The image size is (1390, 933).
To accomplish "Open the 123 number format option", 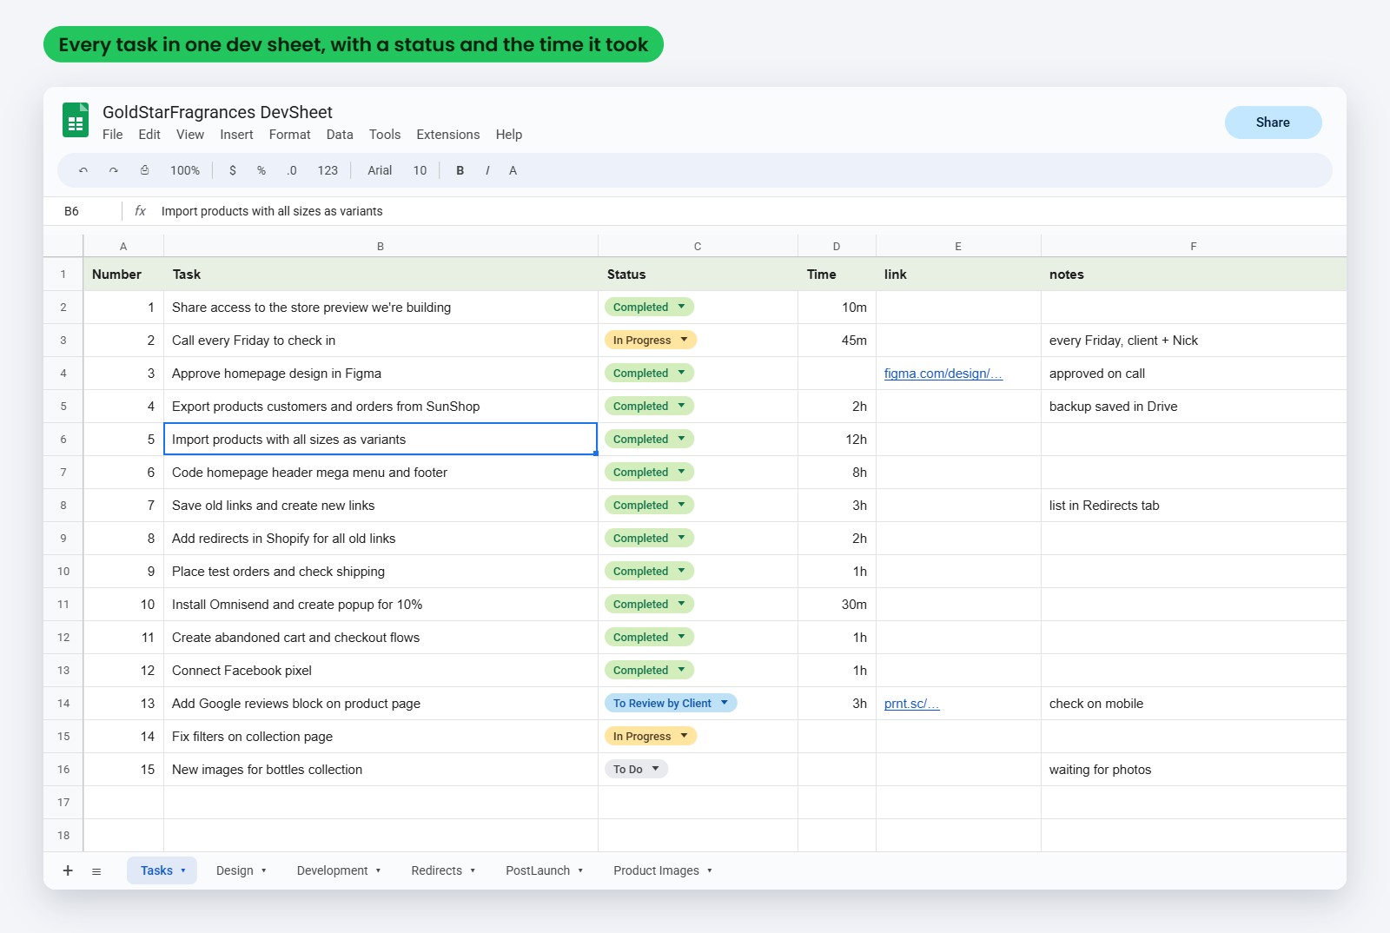I will (328, 170).
